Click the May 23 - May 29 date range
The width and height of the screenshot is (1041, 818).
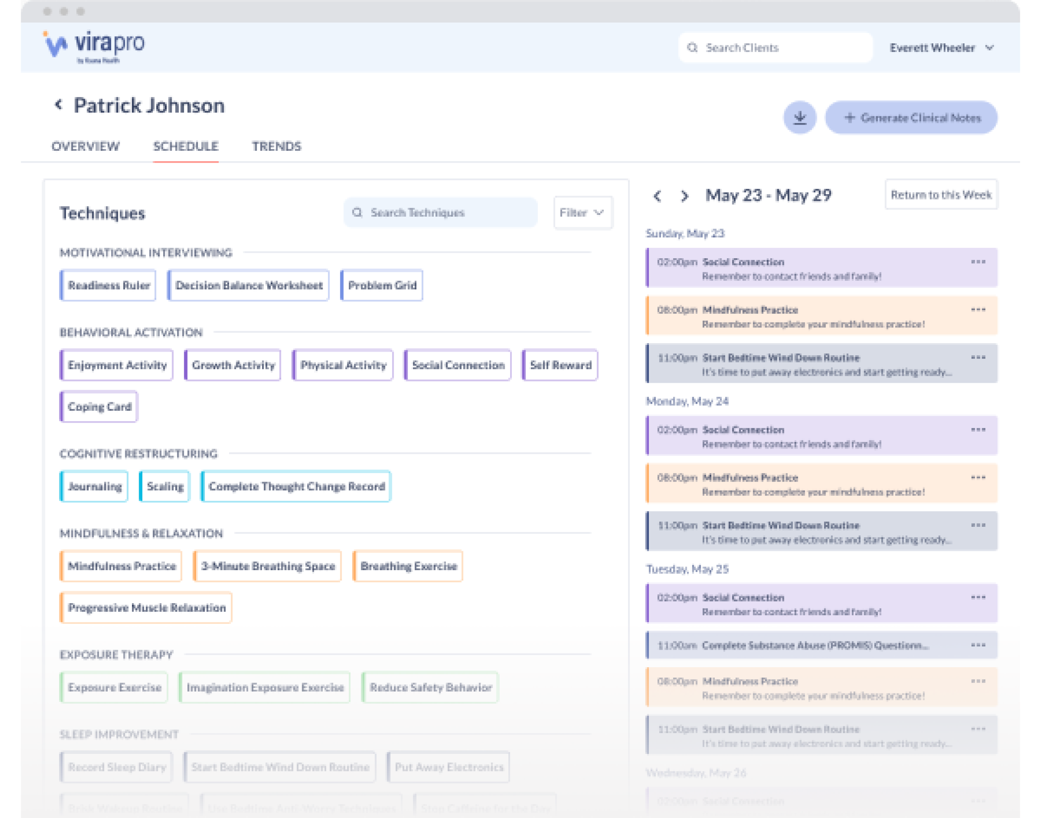coord(768,195)
